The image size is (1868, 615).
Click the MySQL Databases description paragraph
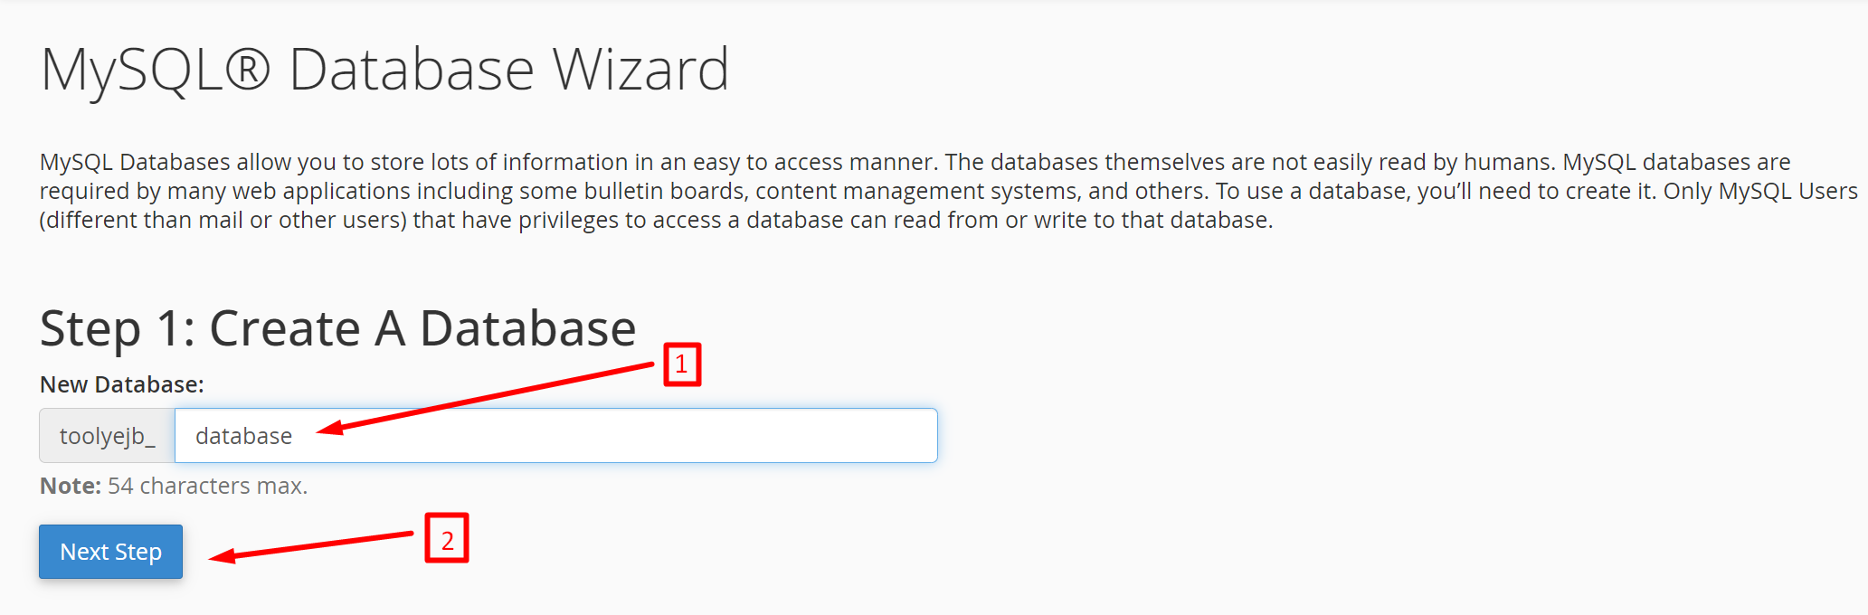(x=948, y=191)
